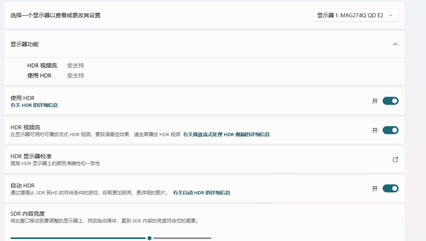Click the SDR 内容亮度 heading text
The image size is (426, 241).
27,214
